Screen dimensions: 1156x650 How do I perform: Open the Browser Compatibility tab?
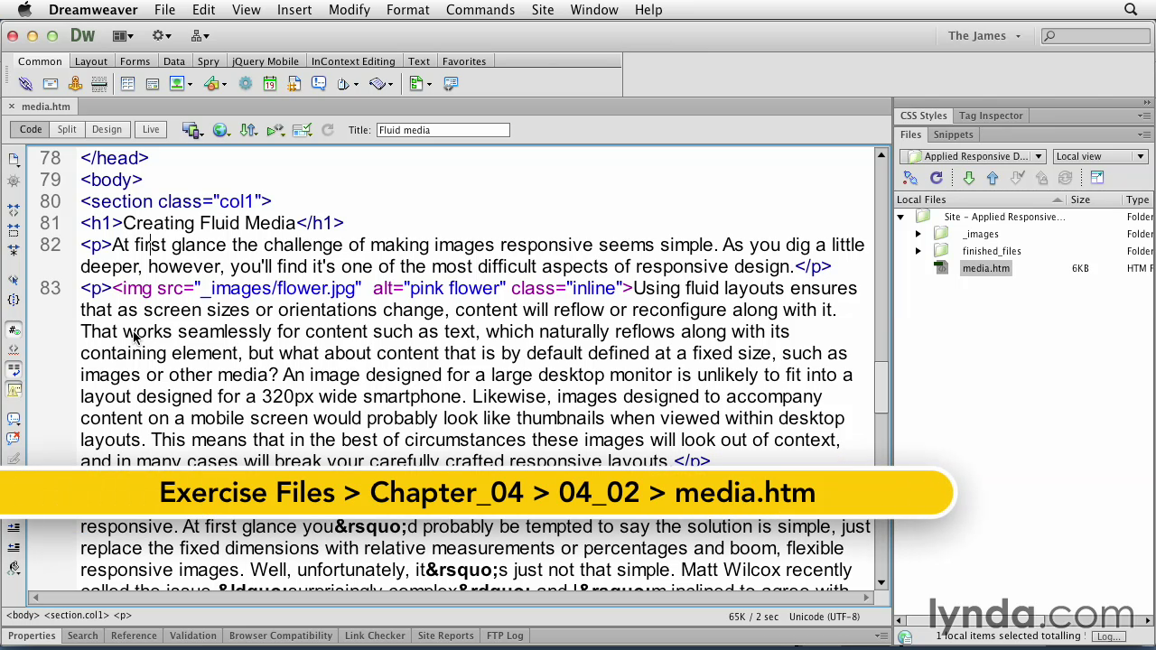[x=281, y=636]
